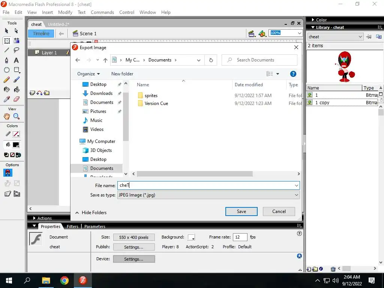
Task: Select the Oval tool
Action: tap(7, 70)
